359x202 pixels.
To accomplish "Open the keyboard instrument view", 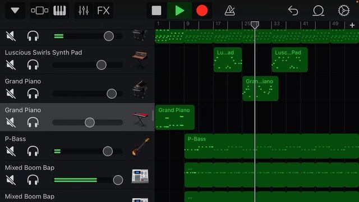I will point(59,11).
